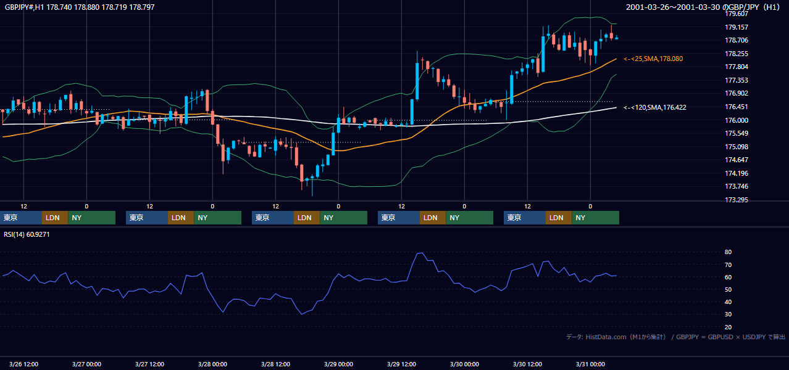
Task: Click the RSI 50 level label
Action: coord(728,289)
